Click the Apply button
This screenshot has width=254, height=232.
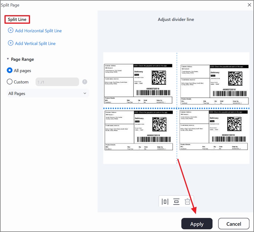point(197,224)
